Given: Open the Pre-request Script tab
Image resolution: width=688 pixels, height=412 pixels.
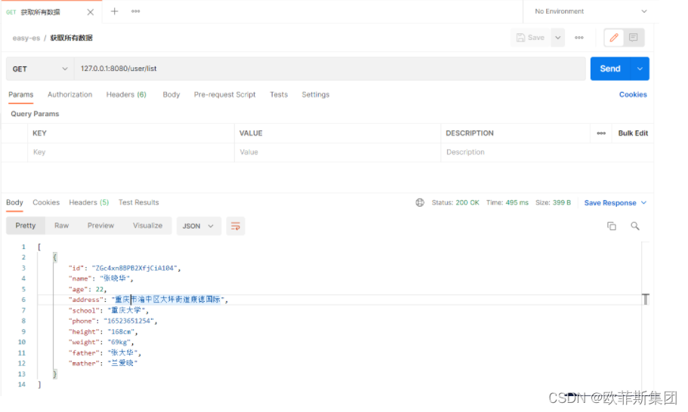Looking at the screenshot, I should 224,94.
